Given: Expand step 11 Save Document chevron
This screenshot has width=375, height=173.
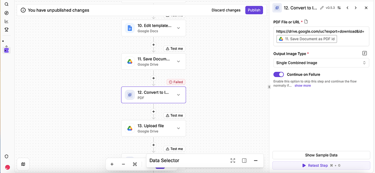Looking at the screenshot, I should click(x=178, y=61).
